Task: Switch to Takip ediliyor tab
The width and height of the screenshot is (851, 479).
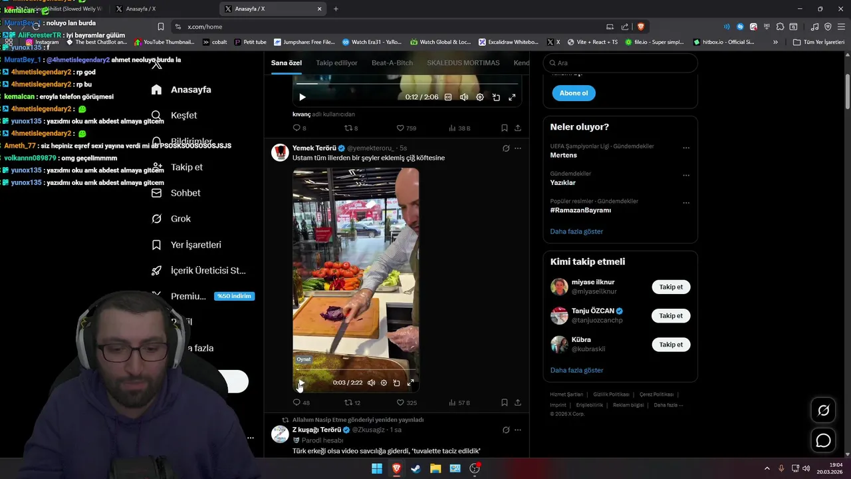Action: point(336,63)
